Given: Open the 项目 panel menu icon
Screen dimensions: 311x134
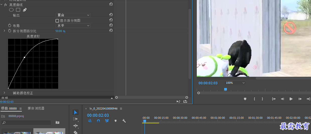Looking at the screenshot, I should point(21,109).
